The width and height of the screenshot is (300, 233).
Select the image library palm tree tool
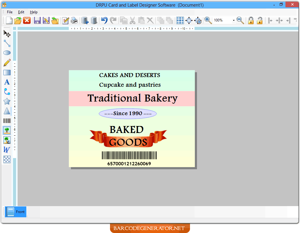(7, 140)
